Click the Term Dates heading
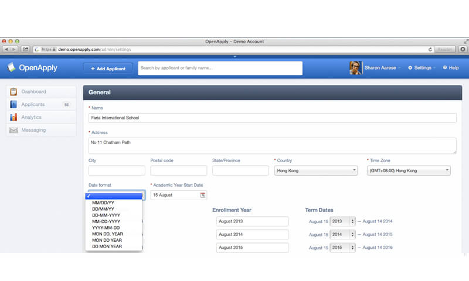469x281 pixels. pyautogui.click(x=319, y=210)
